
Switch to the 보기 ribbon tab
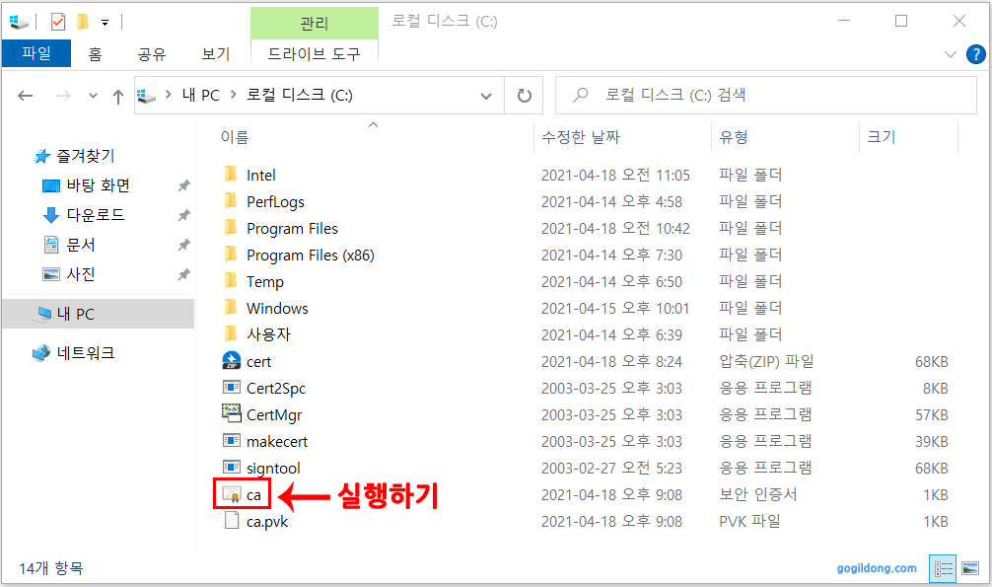point(215,54)
